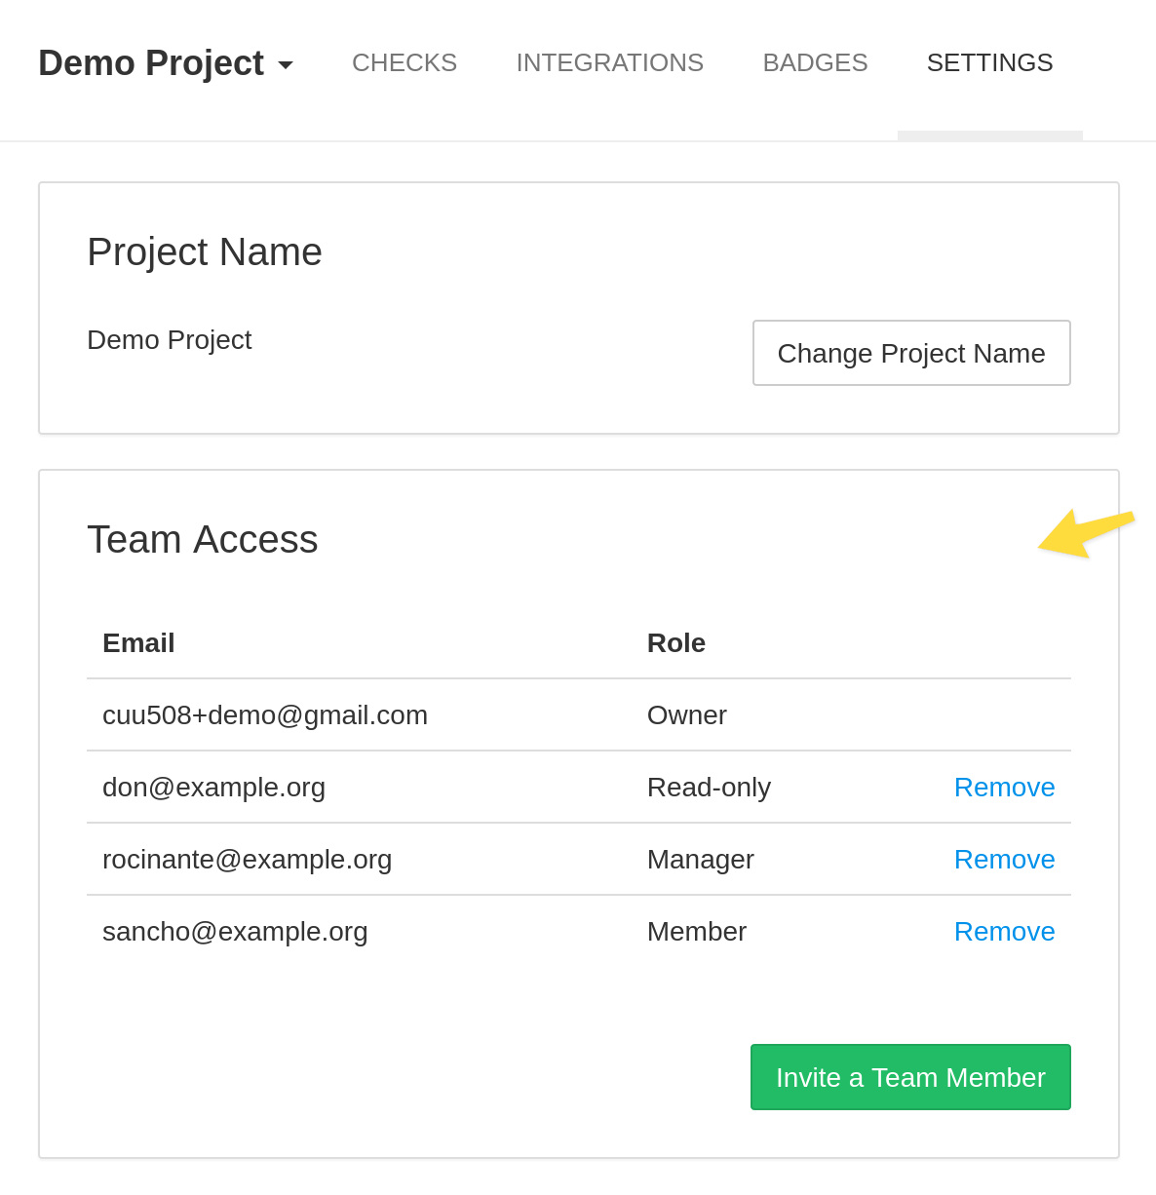This screenshot has height=1195, width=1156.
Task: Click the Email column header
Action: click(138, 643)
